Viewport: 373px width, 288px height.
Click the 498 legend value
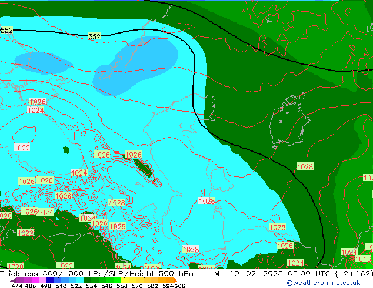pos(46,286)
